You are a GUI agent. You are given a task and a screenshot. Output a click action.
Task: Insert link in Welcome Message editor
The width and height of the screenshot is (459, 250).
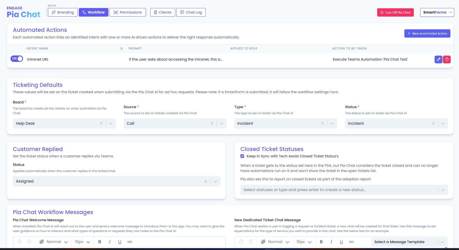click(x=130, y=242)
